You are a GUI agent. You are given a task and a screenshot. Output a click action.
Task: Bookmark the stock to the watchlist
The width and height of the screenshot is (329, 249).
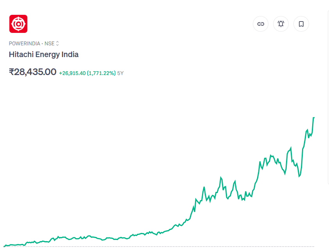point(301,24)
